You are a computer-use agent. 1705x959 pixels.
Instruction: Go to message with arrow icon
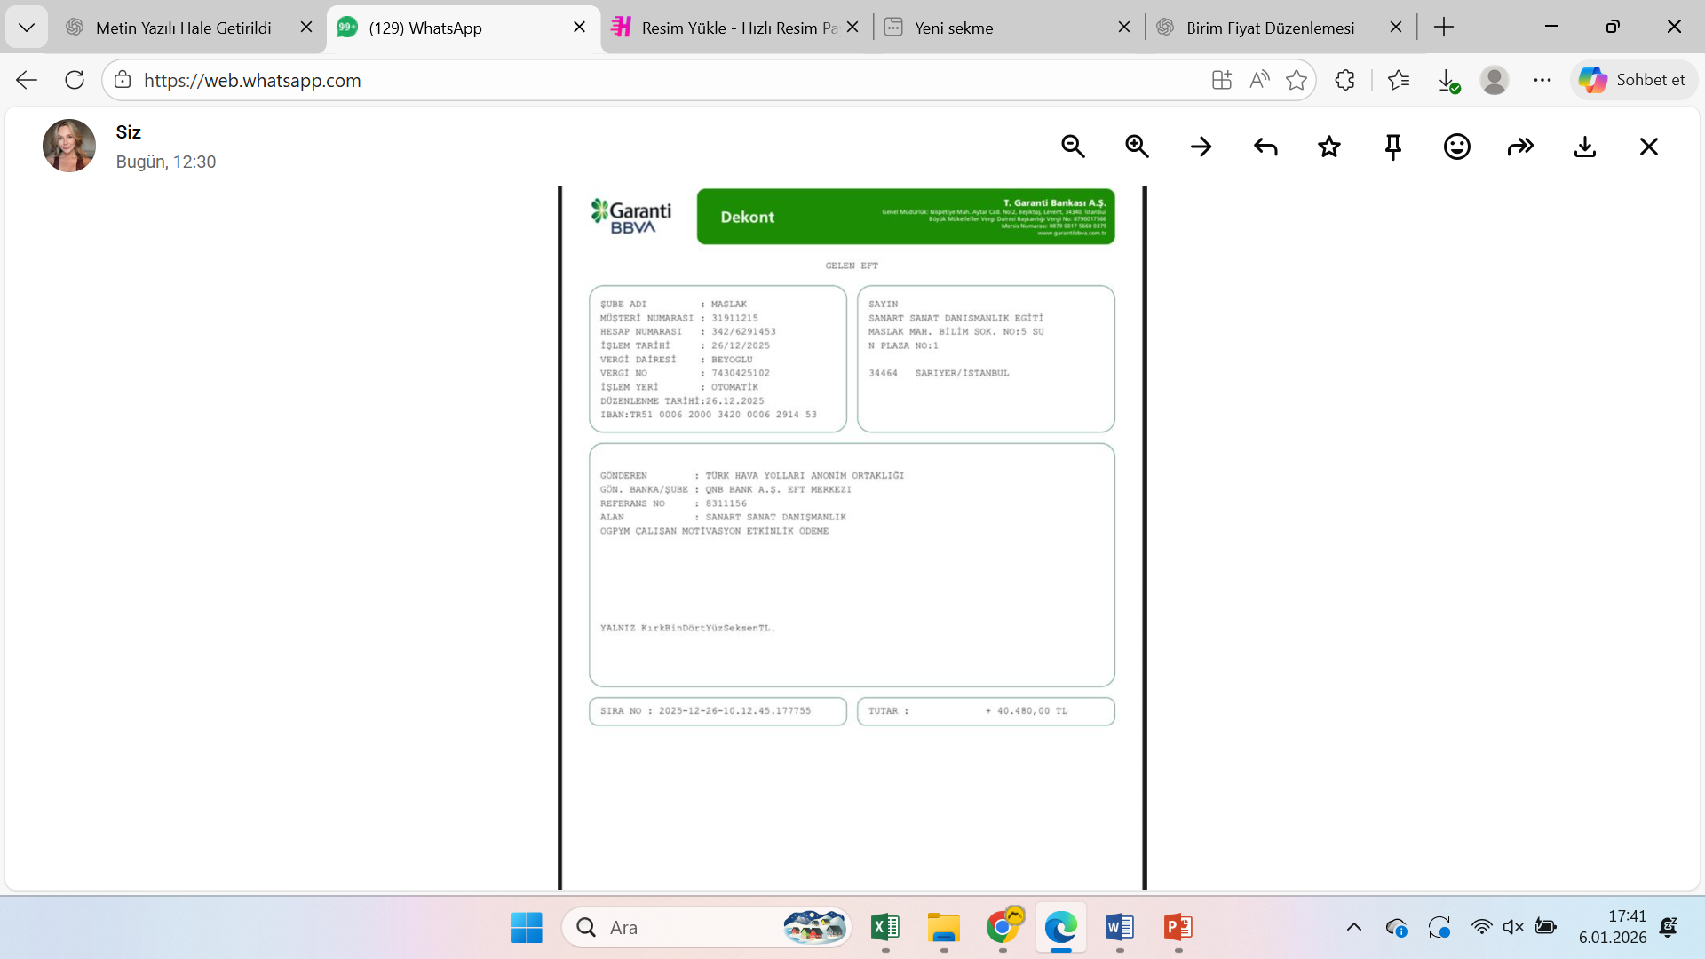[x=1201, y=147]
